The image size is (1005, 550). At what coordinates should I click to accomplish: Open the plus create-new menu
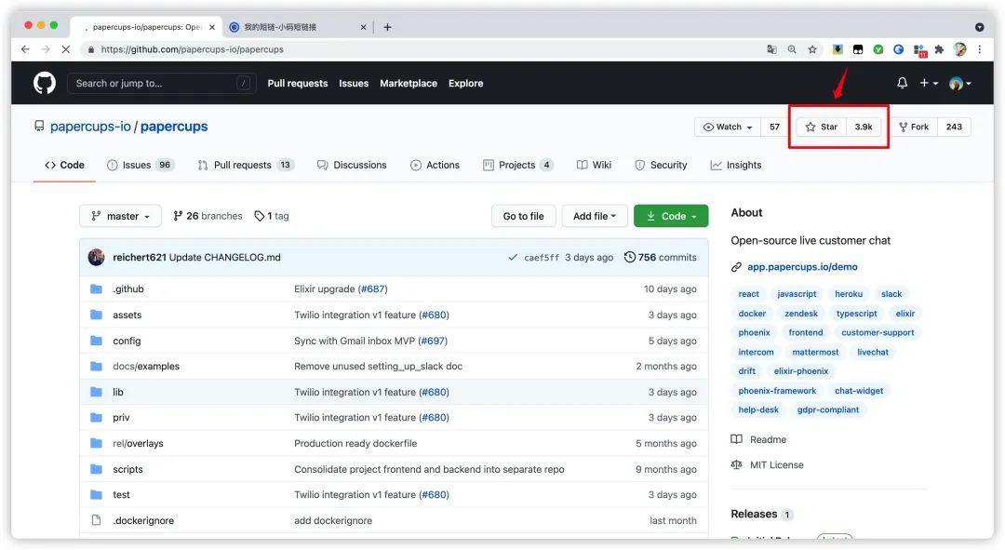929,84
